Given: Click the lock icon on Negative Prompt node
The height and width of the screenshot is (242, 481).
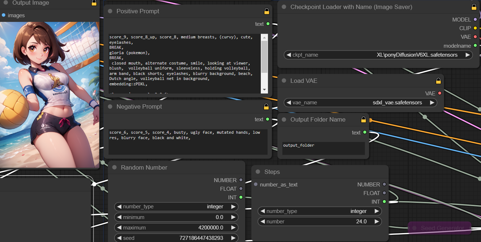Looking at the screenshot, I should (x=266, y=106).
